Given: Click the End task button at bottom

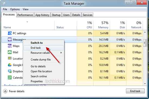Looking at the screenshot, I should click(135, 91).
